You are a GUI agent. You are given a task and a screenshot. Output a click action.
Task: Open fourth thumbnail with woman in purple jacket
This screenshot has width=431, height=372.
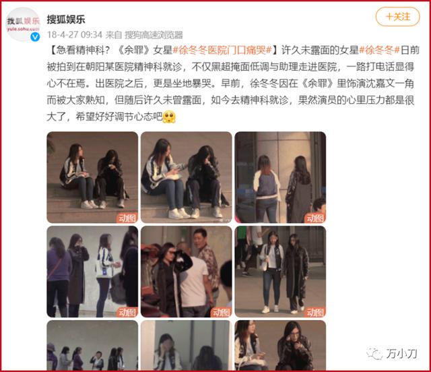click(92, 272)
